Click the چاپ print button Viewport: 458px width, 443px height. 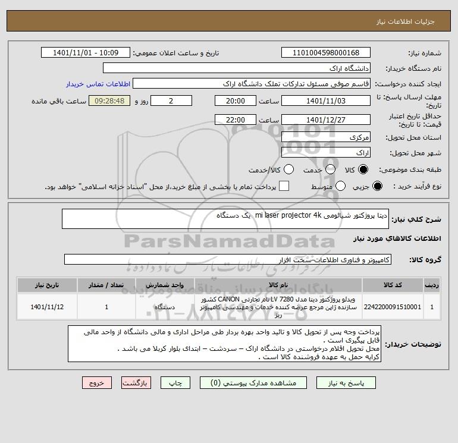175,383
